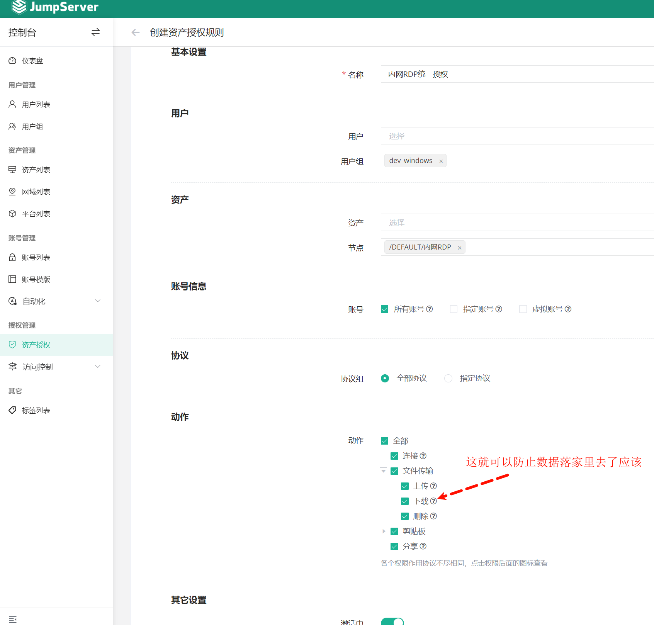Click the JumpServer logo in the header

click(x=55, y=7)
